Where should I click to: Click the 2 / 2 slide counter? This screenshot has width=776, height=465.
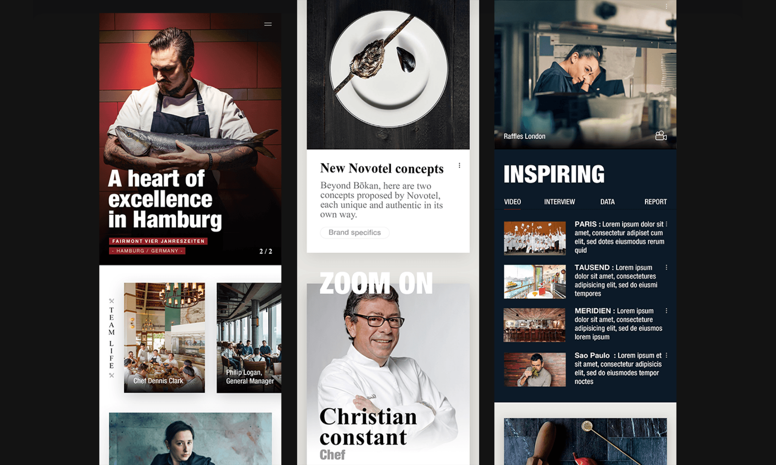(266, 251)
